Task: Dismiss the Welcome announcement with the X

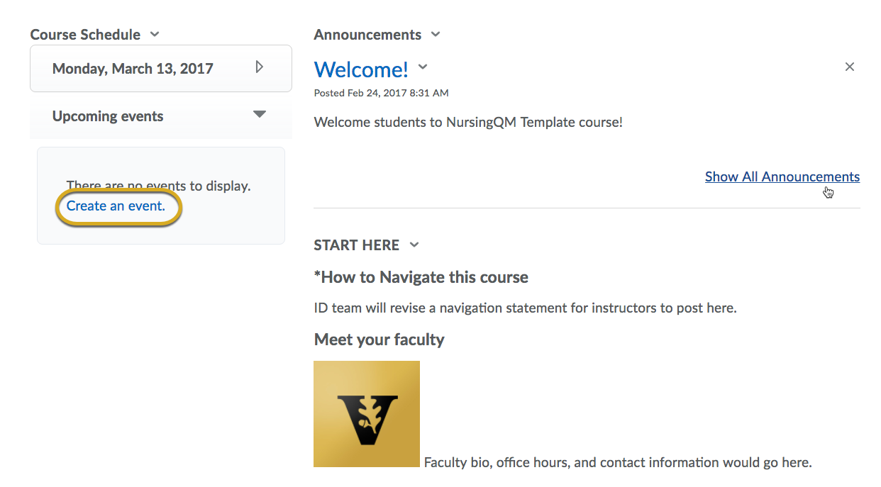Action: click(x=850, y=67)
